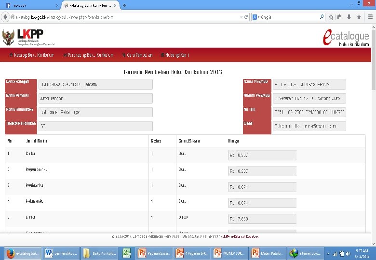
Task: Click the Siswa cell in row 5
Action: (x=183, y=217)
